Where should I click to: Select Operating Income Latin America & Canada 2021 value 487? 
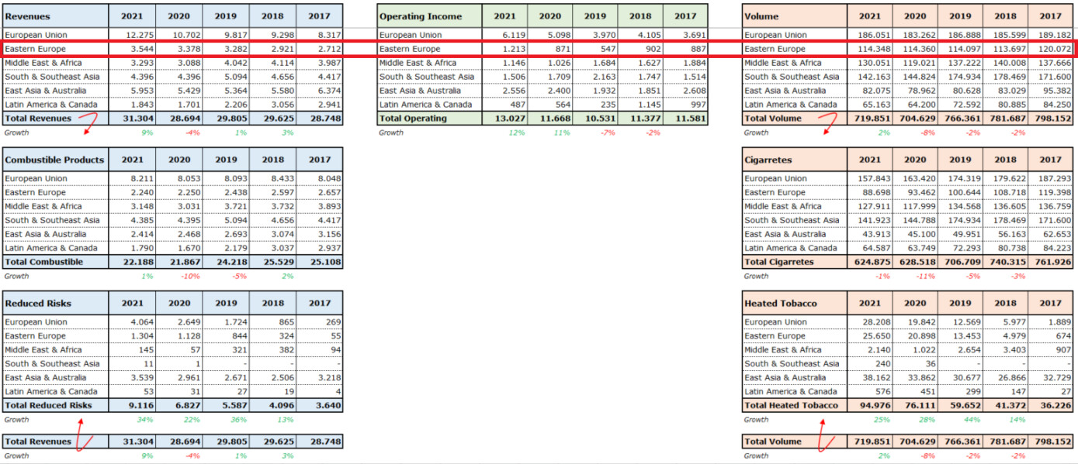516,105
